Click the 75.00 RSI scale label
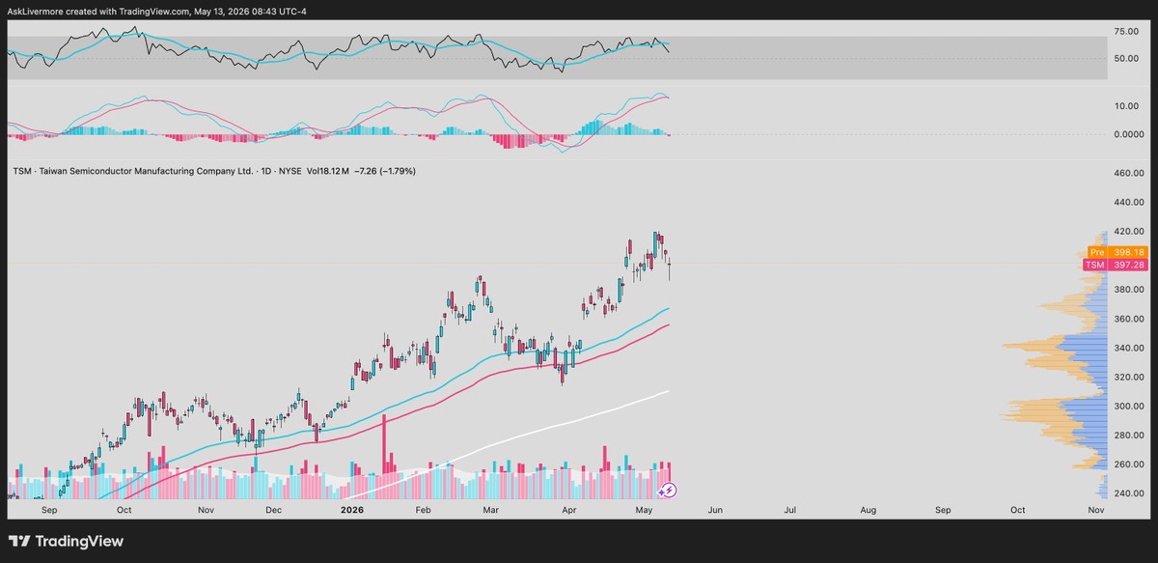Viewport: 1158px width, 563px height. (x=1125, y=31)
